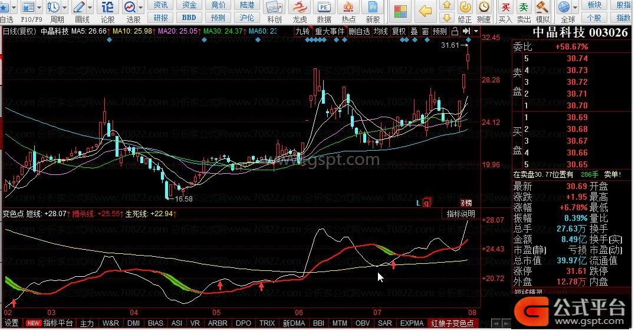Open the 科创 board icon
The height and width of the screenshot is (331, 635).
[274, 7]
